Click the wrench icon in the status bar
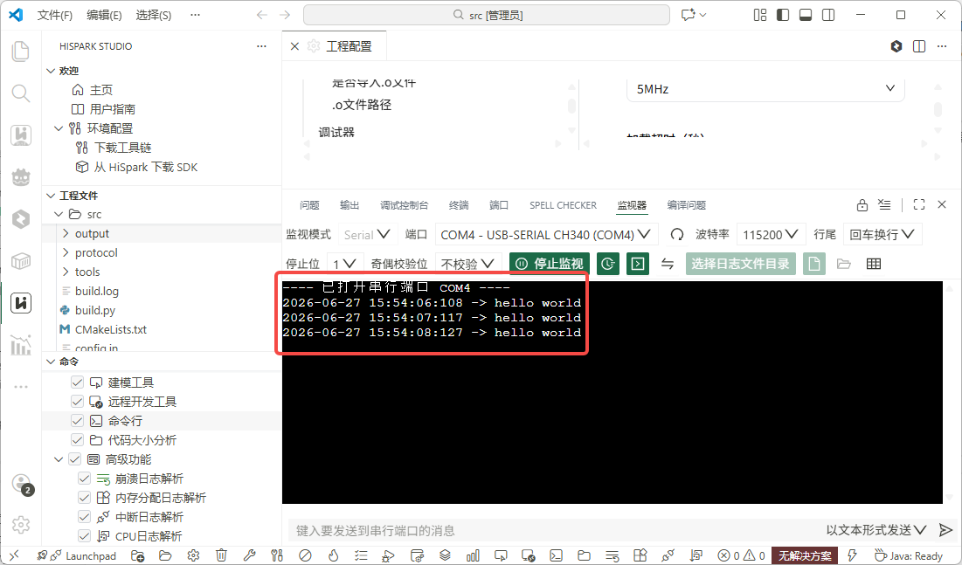962x565 pixels. [249, 555]
